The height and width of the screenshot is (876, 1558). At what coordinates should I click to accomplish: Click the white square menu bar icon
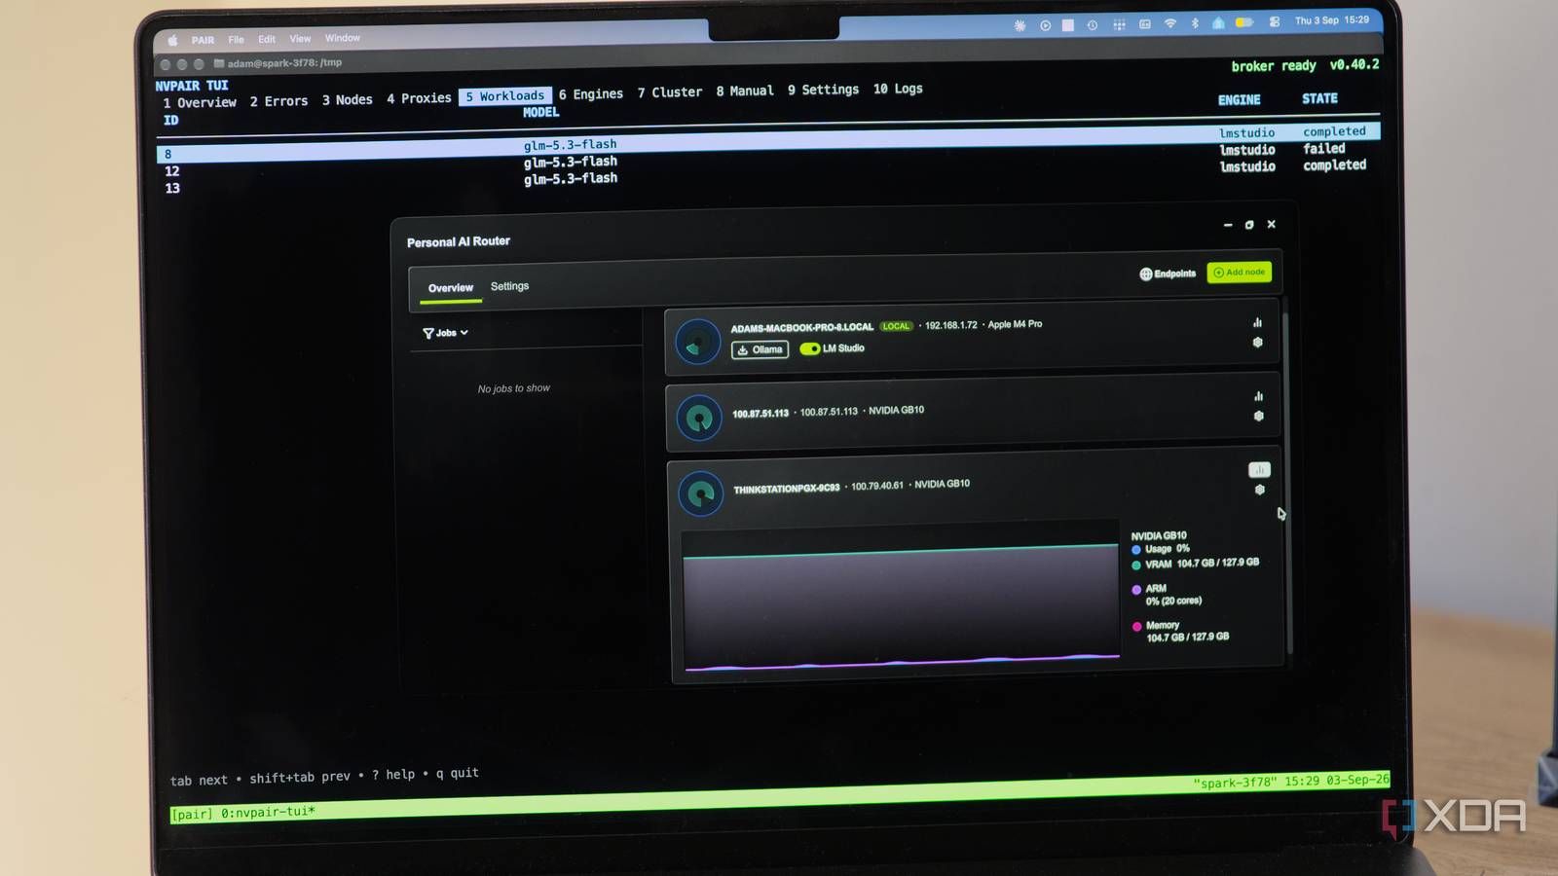coord(1068,25)
